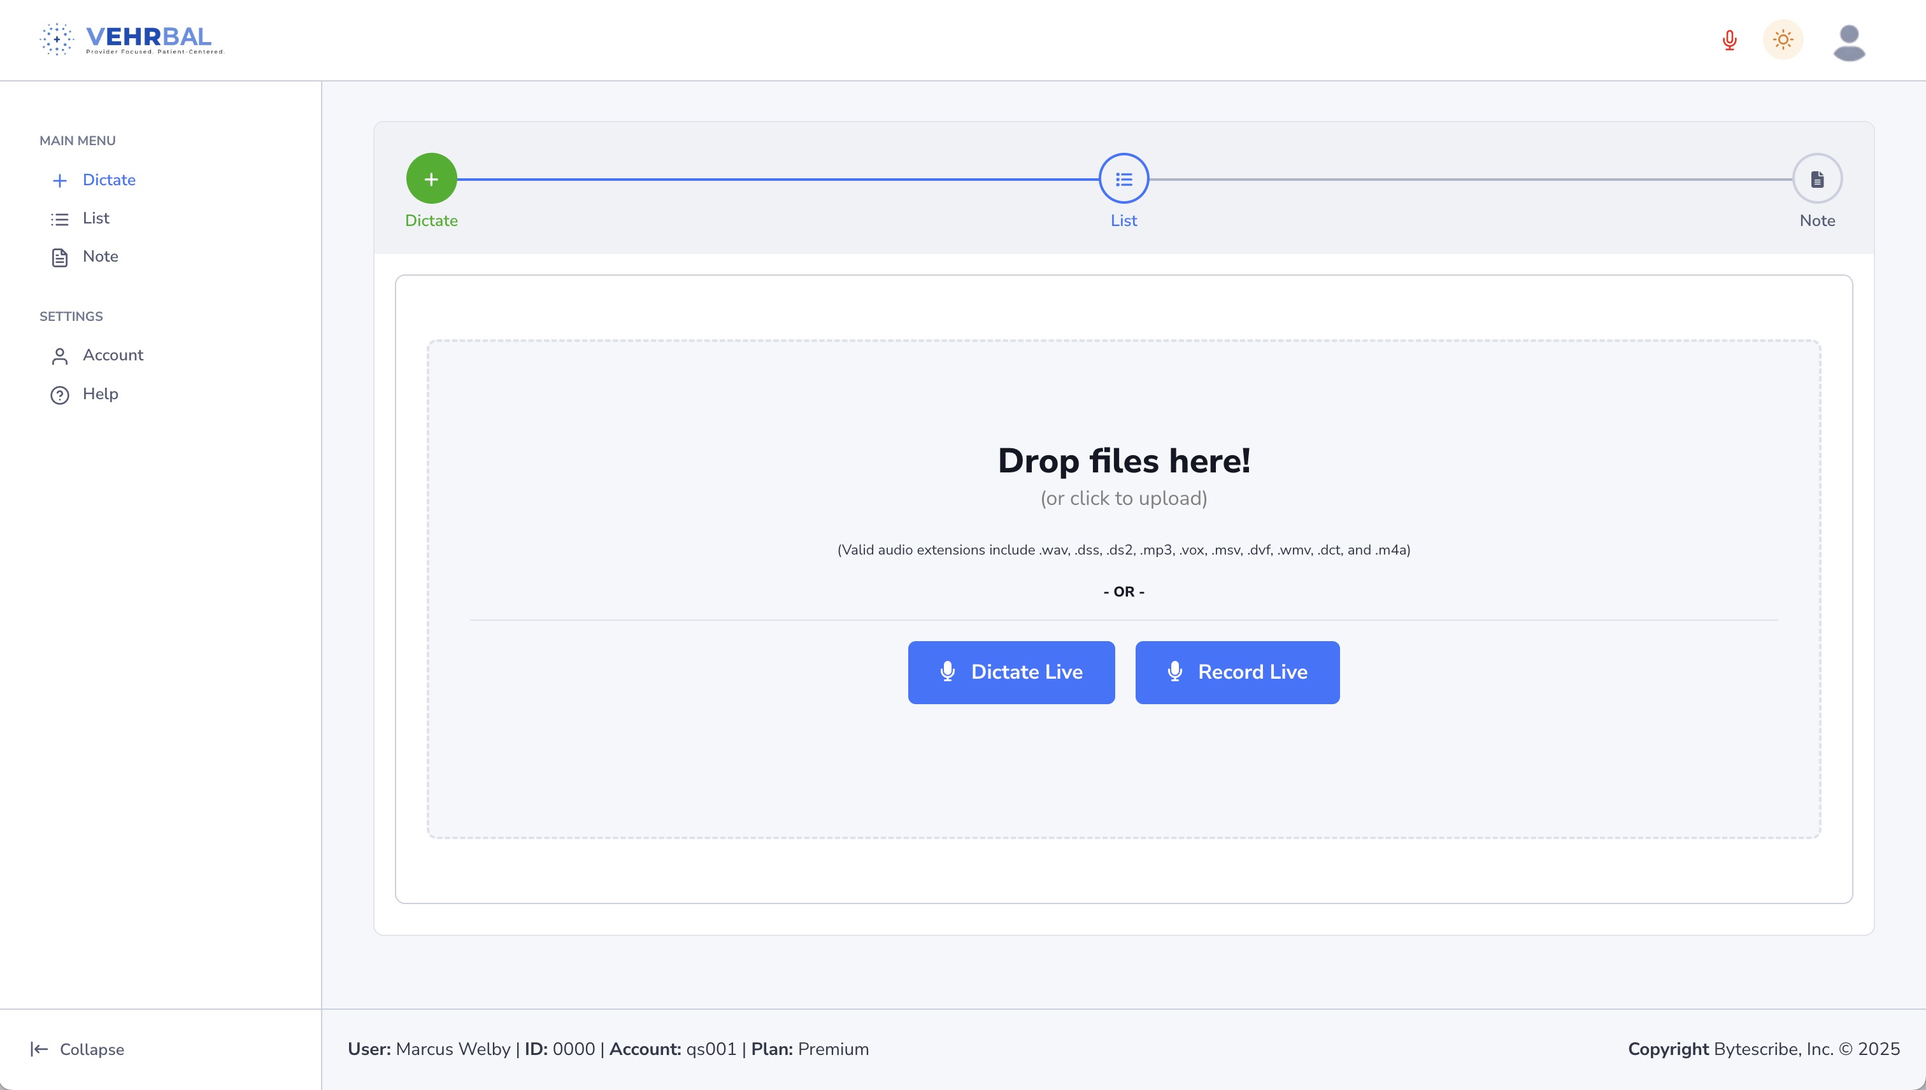Image resolution: width=1926 pixels, height=1090 pixels.
Task: Click the sidebar Note document icon
Action: 60,257
